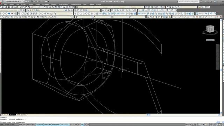The height and width of the screenshot is (126, 224).
Task: Toggle ВЕС lineweight display in status bar
Action: coord(79,125)
